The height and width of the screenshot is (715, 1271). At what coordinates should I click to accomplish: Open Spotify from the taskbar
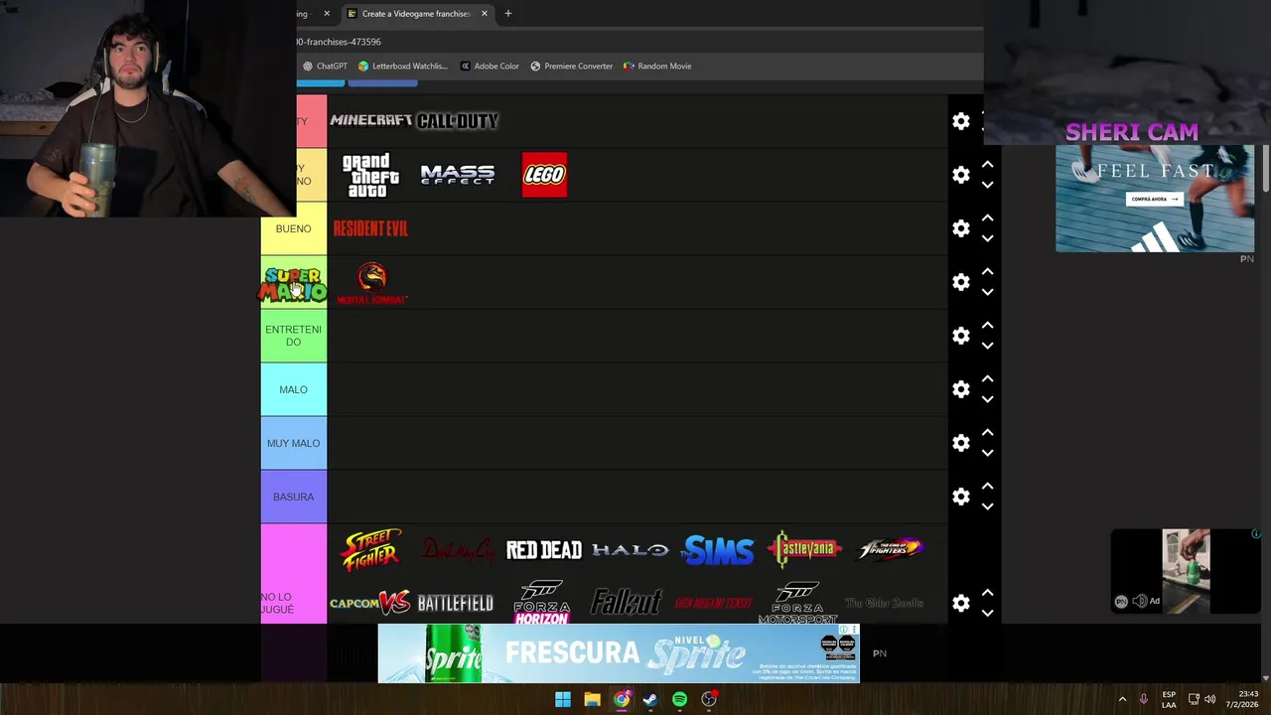(x=679, y=699)
